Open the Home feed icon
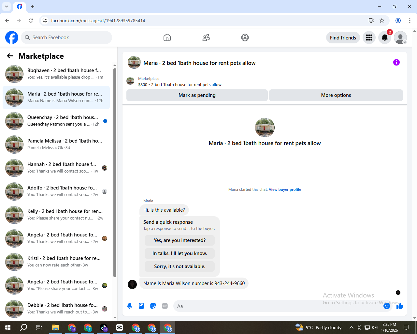 [x=167, y=38]
